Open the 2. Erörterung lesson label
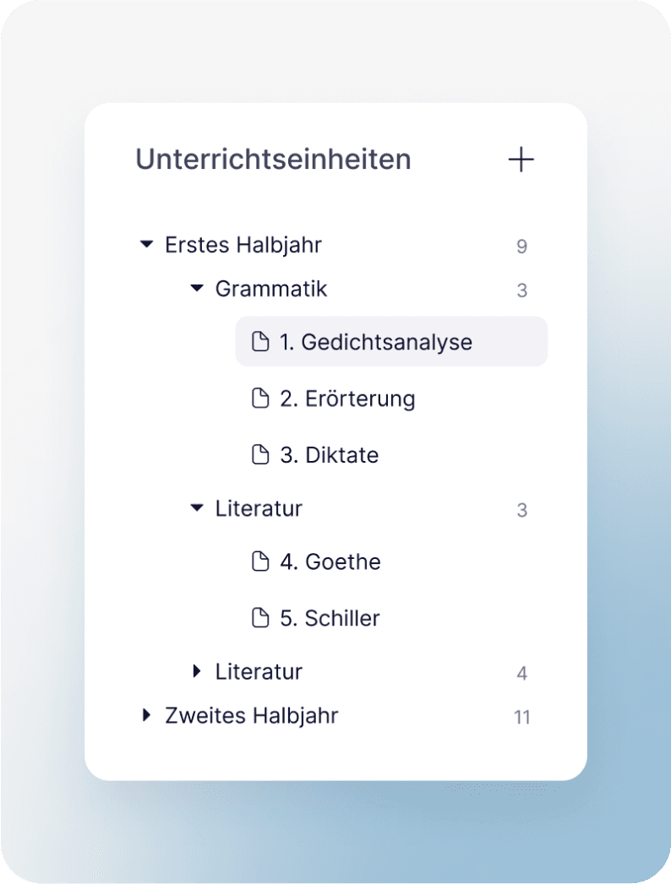The image size is (671, 884). coord(347,399)
